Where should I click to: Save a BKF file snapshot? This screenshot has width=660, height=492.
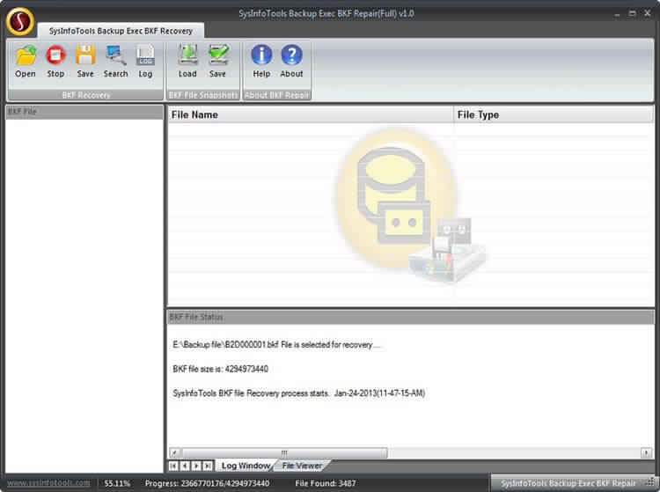click(x=218, y=62)
